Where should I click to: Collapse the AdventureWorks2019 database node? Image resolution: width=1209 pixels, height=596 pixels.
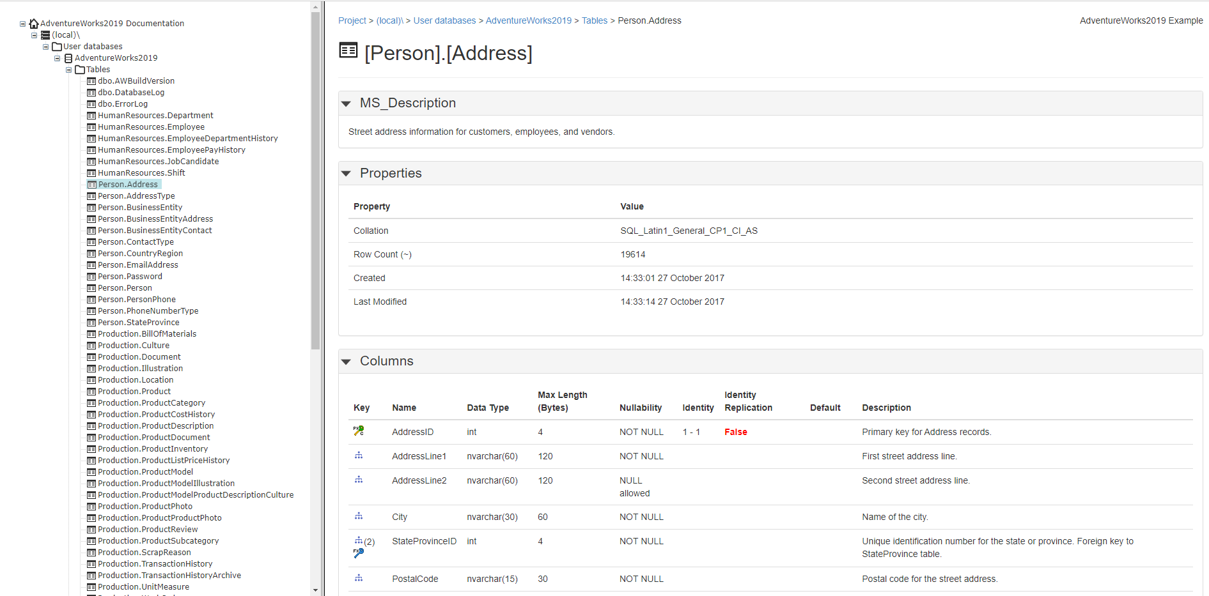click(x=57, y=58)
